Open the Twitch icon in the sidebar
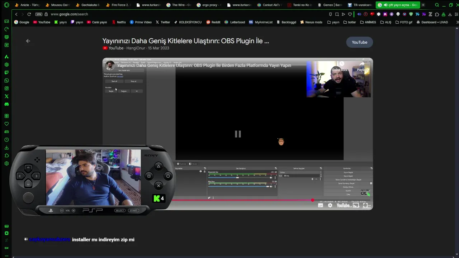 6,73
